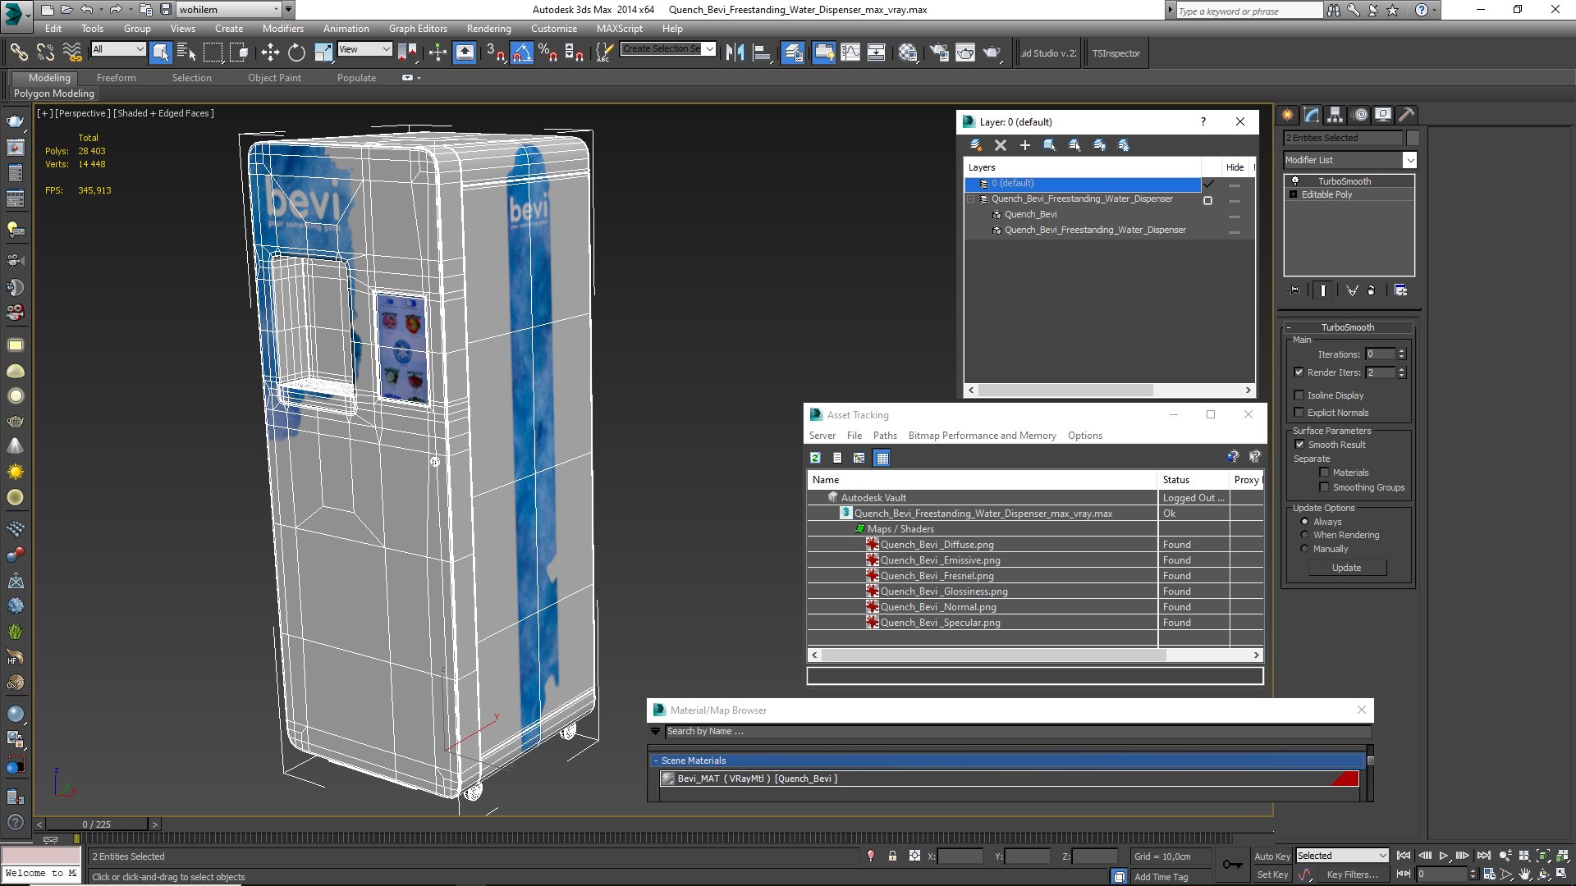Click the Set Key button

coord(1272,875)
